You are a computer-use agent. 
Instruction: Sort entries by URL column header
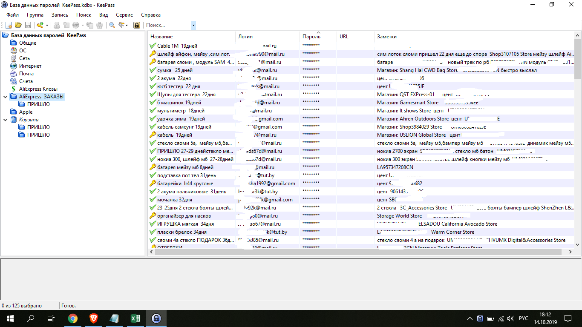point(355,37)
